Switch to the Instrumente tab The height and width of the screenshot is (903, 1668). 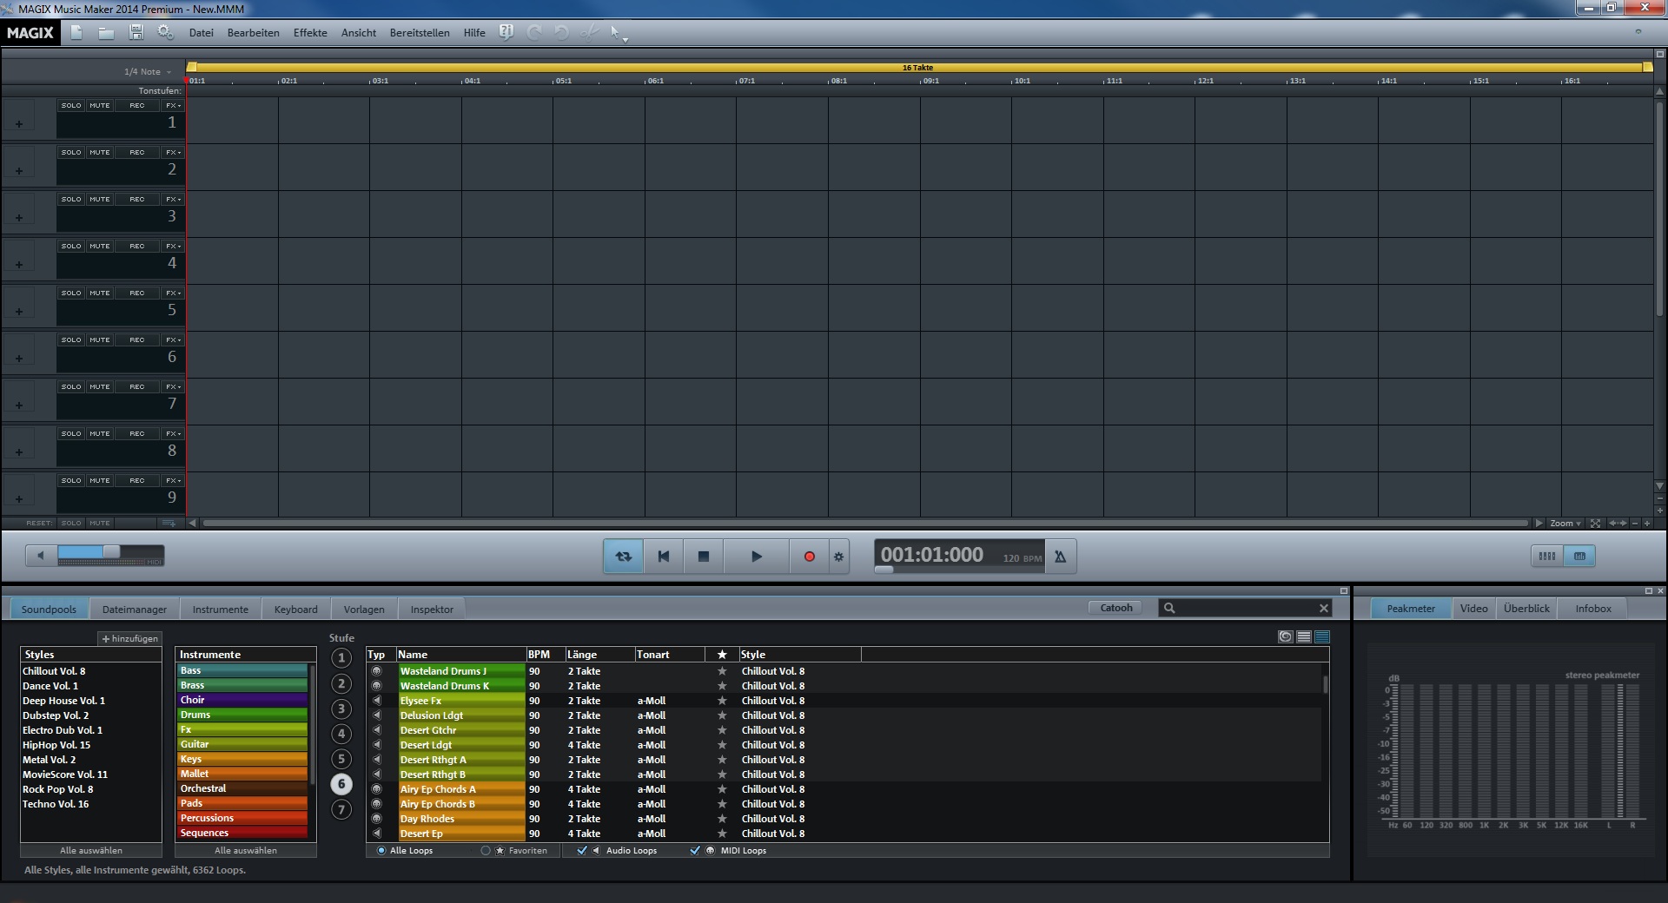[220, 609]
